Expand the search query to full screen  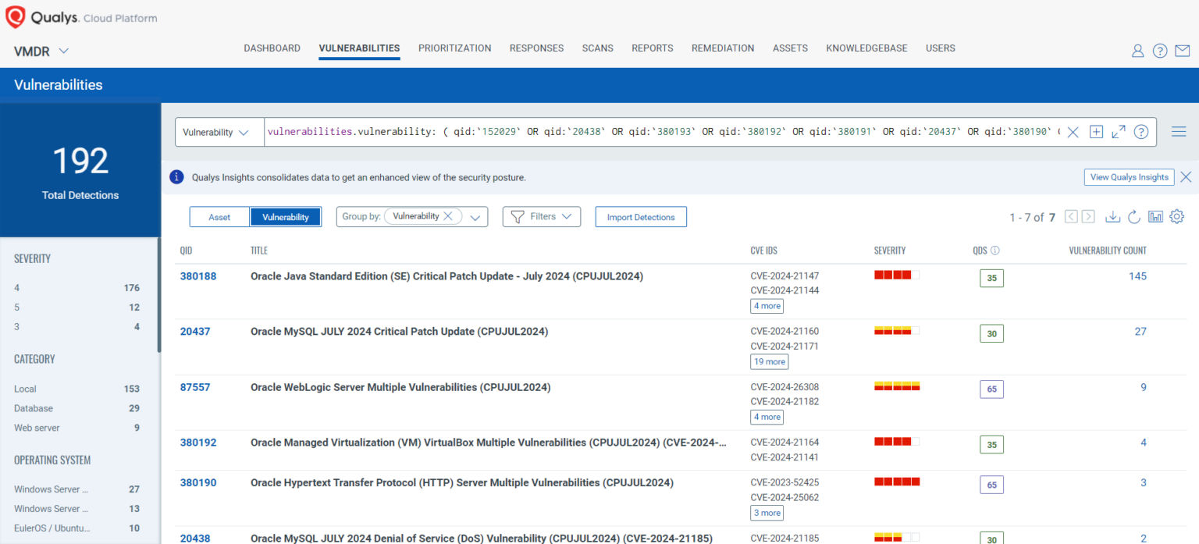[x=1118, y=132]
